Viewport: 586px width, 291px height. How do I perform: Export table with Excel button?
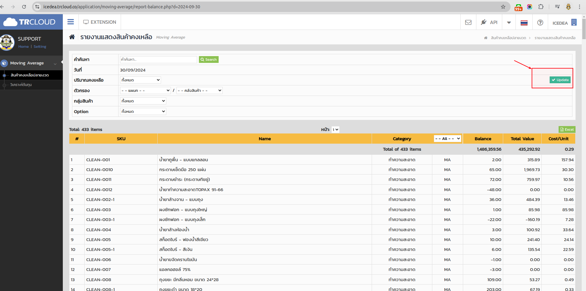coord(567,129)
